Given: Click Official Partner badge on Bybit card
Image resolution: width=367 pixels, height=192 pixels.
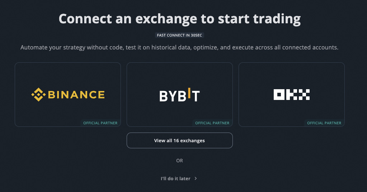Looking at the screenshot, I should (212, 123).
